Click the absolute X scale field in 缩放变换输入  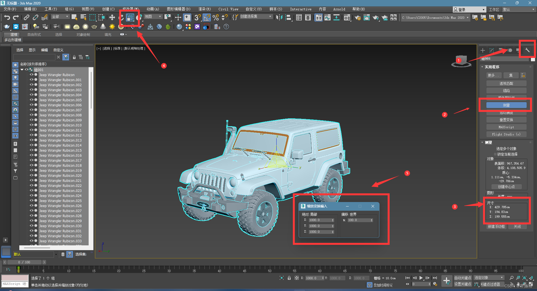[320, 220]
